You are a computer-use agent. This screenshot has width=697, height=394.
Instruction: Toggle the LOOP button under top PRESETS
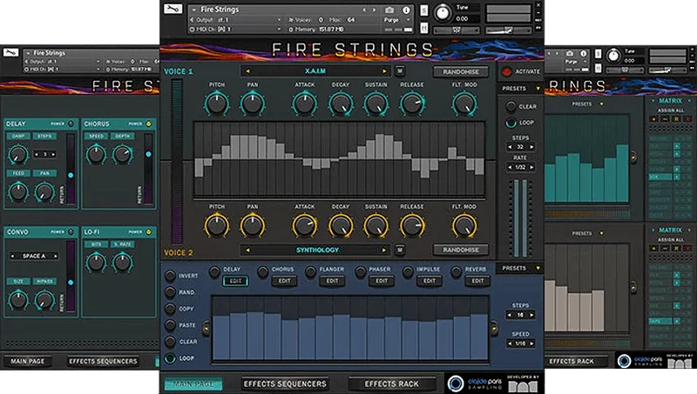pos(511,123)
